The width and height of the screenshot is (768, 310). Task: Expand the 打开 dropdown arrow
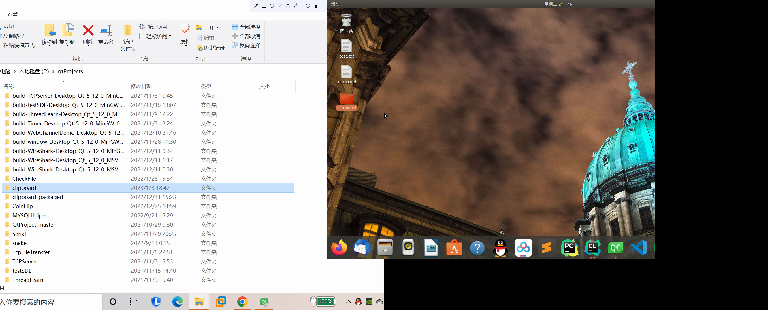pos(217,28)
